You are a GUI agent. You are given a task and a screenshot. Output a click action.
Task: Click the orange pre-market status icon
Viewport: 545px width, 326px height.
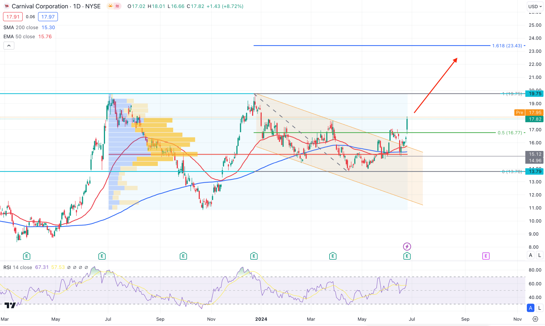point(110,6)
